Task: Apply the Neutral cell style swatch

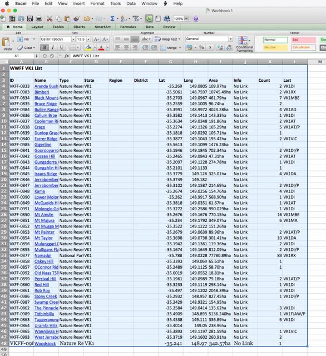Action: click(x=275, y=47)
